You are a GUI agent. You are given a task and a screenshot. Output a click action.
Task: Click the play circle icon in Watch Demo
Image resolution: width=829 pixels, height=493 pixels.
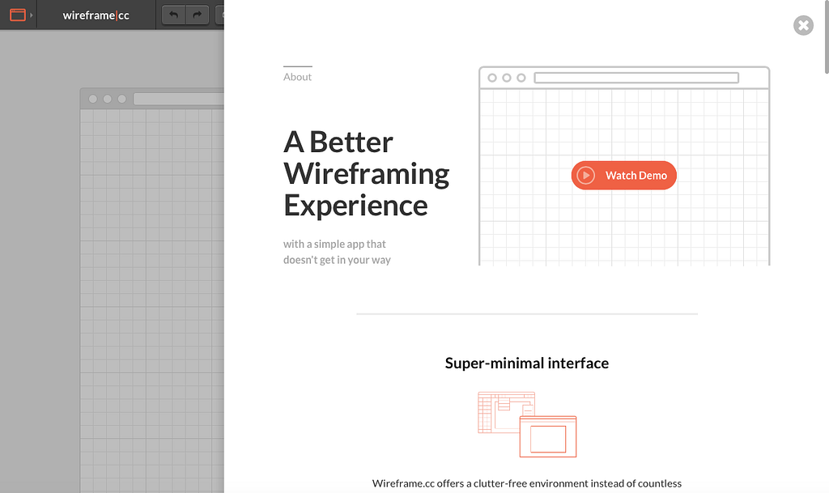(x=586, y=176)
